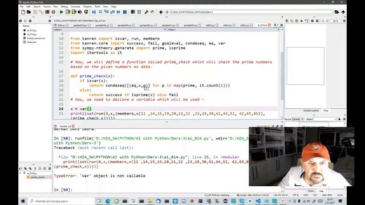Lock the Help object field icon
The image size is (365, 205).
pos(339,119)
